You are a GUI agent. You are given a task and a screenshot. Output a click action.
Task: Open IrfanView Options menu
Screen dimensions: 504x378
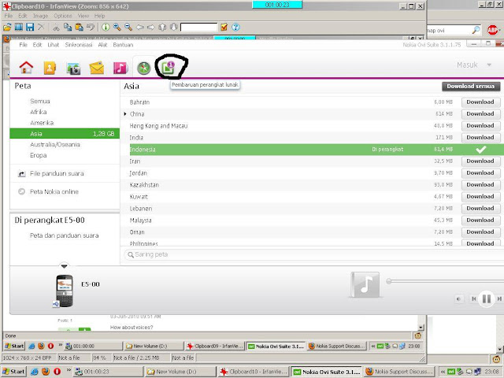coord(63,16)
